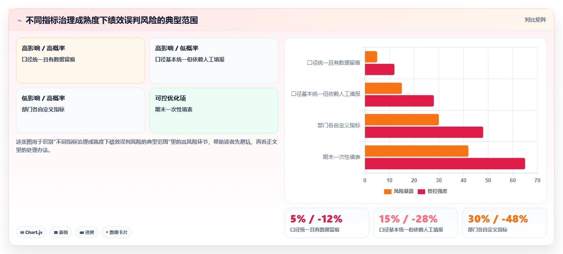Click the orange bar for 口径统一且有数据留痕

(x=371, y=57)
